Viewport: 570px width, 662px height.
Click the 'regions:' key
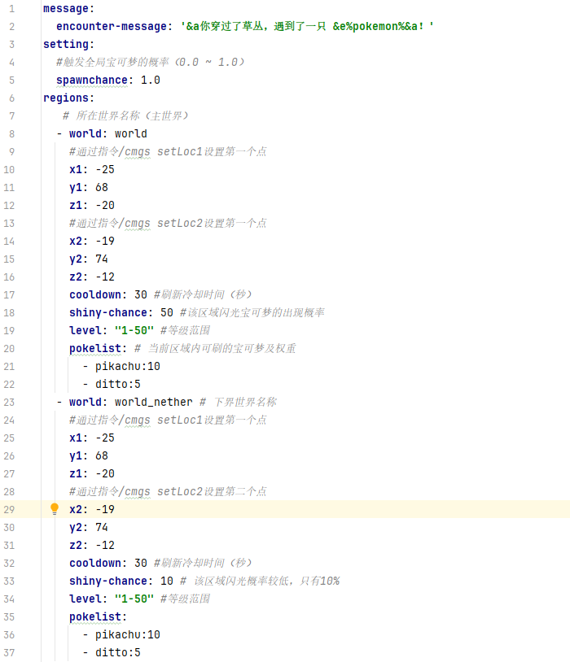69,98
